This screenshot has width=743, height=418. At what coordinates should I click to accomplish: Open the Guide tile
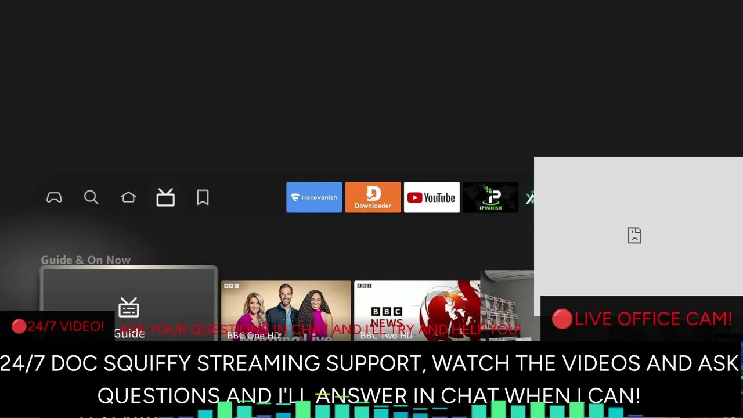click(x=129, y=304)
